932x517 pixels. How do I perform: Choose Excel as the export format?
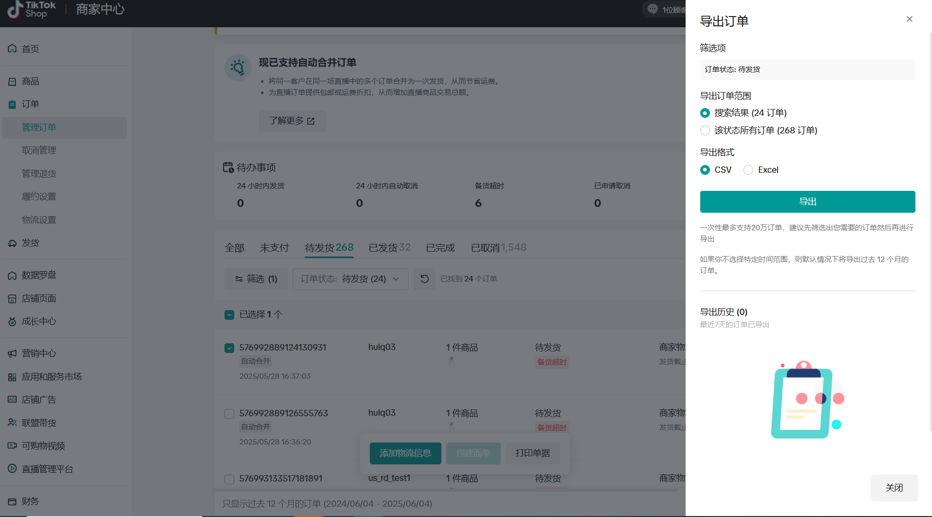point(748,170)
